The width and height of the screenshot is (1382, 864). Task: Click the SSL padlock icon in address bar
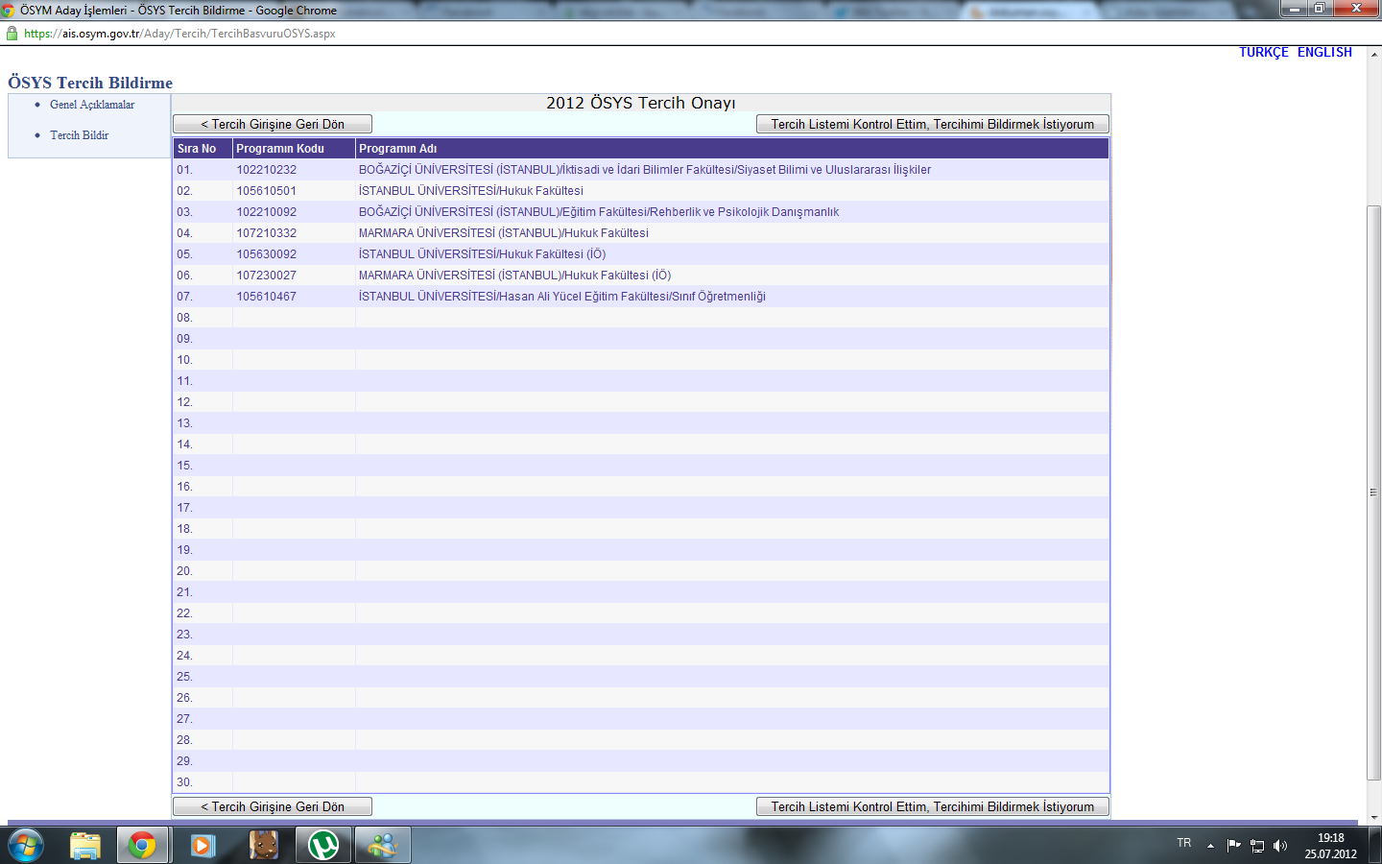pyautogui.click(x=12, y=33)
